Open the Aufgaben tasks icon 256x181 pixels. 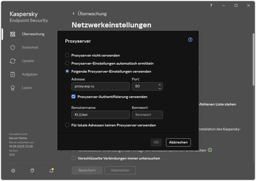(13, 74)
